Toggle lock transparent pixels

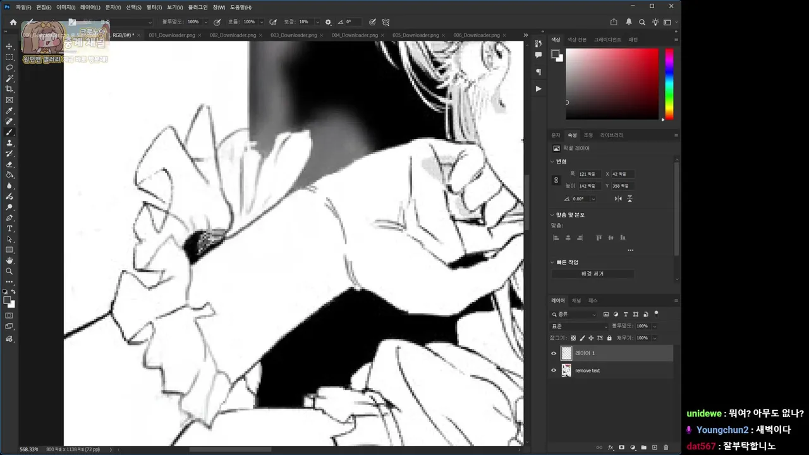(x=573, y=338)
